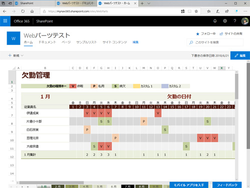Open the Office 365 app launcher waffle

[x=5, y=21]
